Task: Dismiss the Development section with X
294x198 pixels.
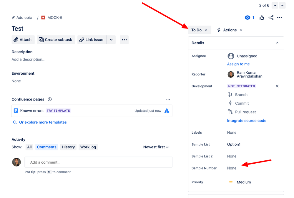Action: (277, 86)
